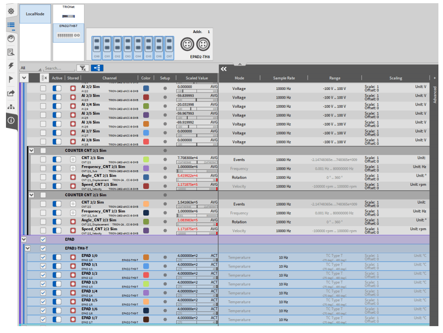Screen dimensions: 443x333
Task: Collapse the EPAD2-TH8-T group
Action: (x=28, y=248)
